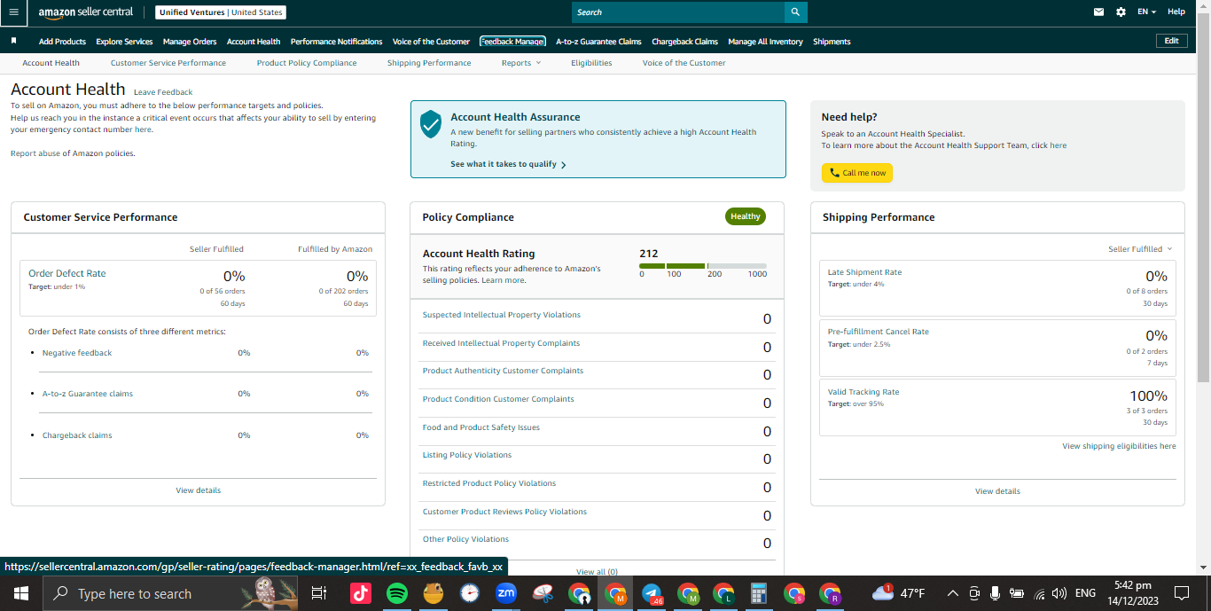Screen dimensions: 1211x611
Task: Open the volume speaker tray icon
Action: point(1059,593)
